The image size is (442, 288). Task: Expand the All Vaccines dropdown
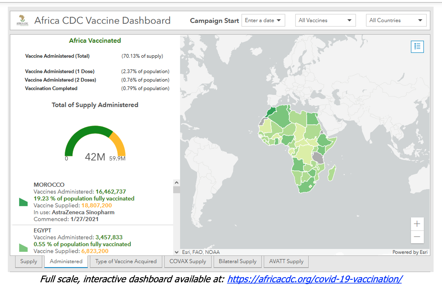point(325,20)
